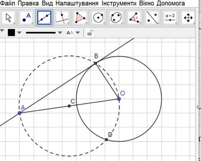201x161 pixels.
Task: Open the Файл menu
Action: [x=7, y=3]
